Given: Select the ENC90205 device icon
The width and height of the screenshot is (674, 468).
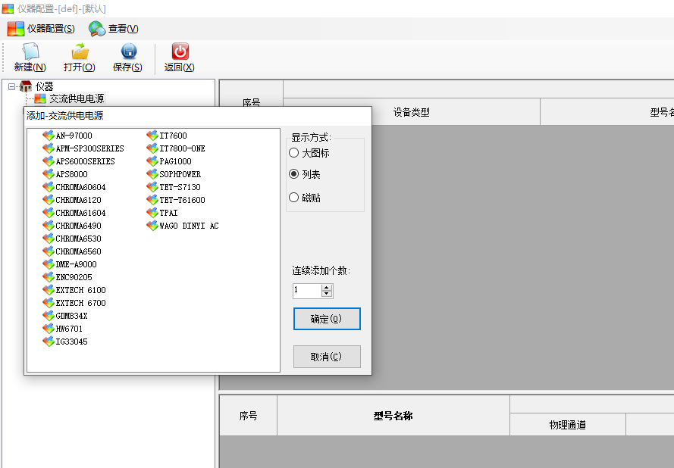Looking at the screenshot, I should click(49, 277).
